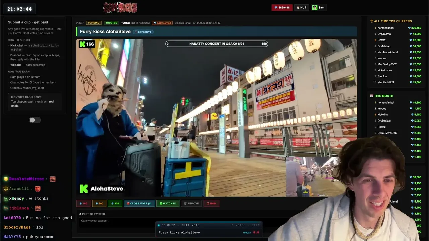Click the trophy icon beside All Time Top Clippers
The image size is (429, 241).
coord(372,21)
